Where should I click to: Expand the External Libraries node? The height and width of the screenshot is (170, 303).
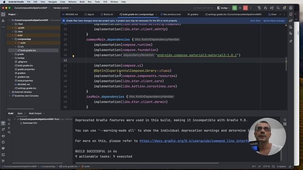pyautogui.click(x=9, y=92)
